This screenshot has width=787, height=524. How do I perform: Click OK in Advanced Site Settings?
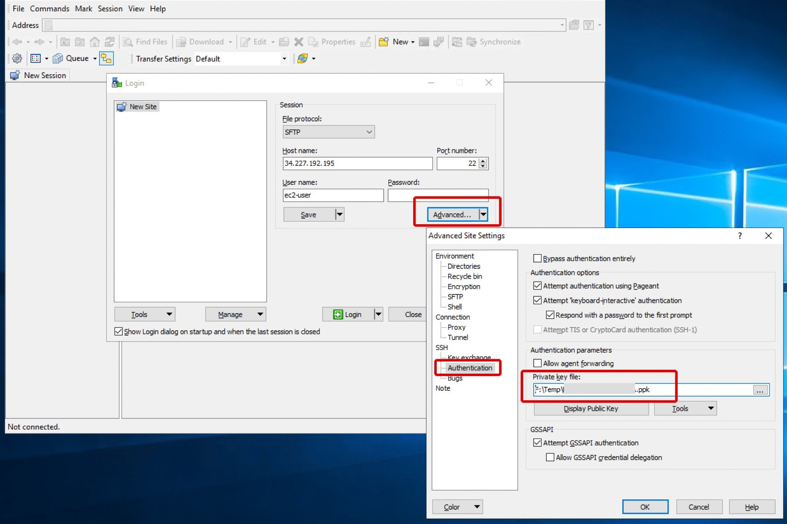pyautogui.click(x=645, y=507)
